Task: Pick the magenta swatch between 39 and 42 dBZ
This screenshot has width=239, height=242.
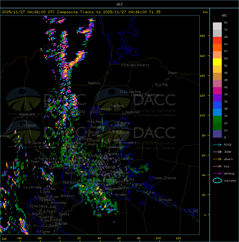Action: [217, 91]
